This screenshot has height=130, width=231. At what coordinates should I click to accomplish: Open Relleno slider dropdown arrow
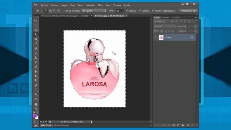pyautogui.click(x=196, y=31)
